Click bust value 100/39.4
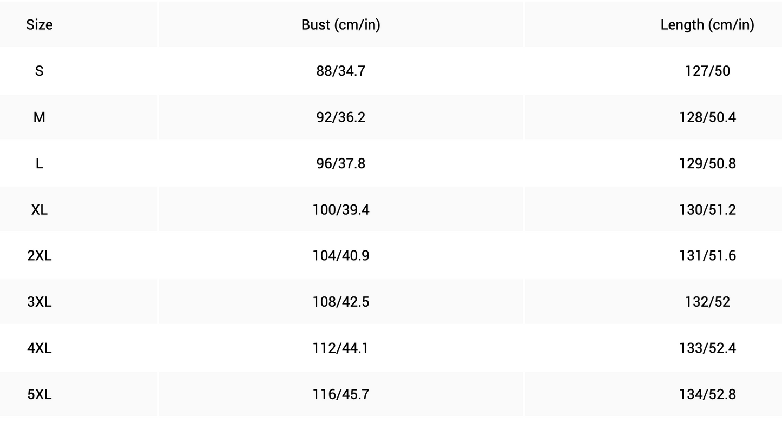This screenshot has width=782, height=430. click(x=340, y=210)
